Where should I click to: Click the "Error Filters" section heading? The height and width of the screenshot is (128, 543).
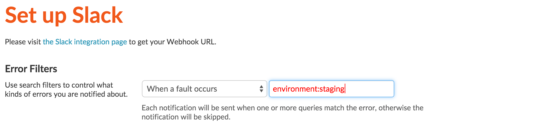[x=31, y=69]
